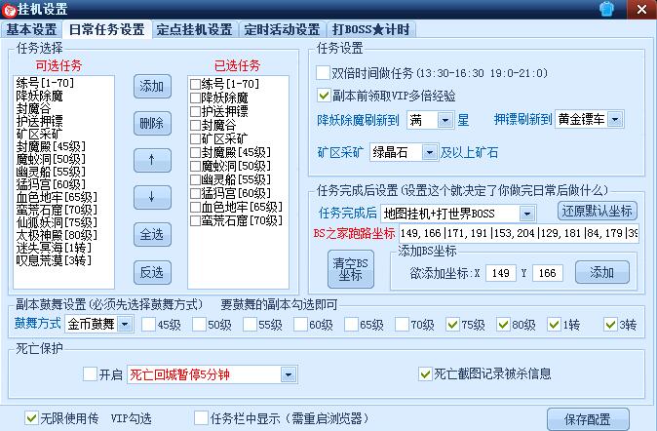Switch to 基本设置 tab
This screenshot has width=657, height=431.
click(31, 29)
